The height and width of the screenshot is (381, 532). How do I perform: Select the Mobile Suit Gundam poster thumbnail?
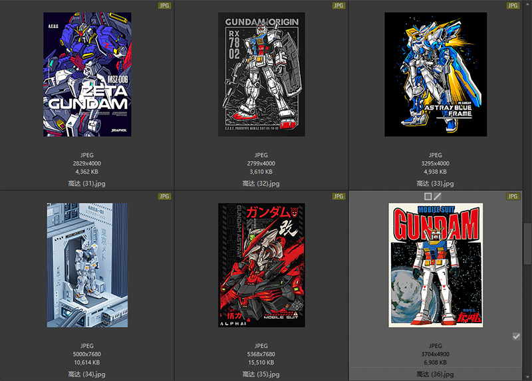pyautogui.click(x=436, y=265)
